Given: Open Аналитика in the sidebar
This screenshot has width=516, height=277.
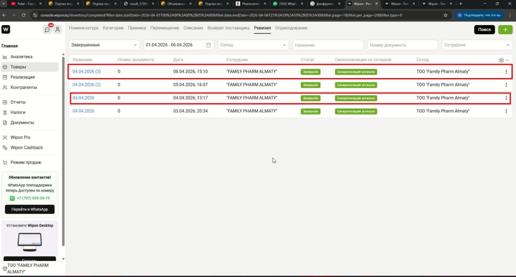Looking at the screenshot, I should coord(21,57).
